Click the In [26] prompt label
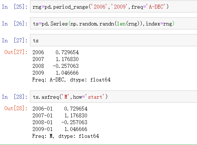 pos(14,23)
